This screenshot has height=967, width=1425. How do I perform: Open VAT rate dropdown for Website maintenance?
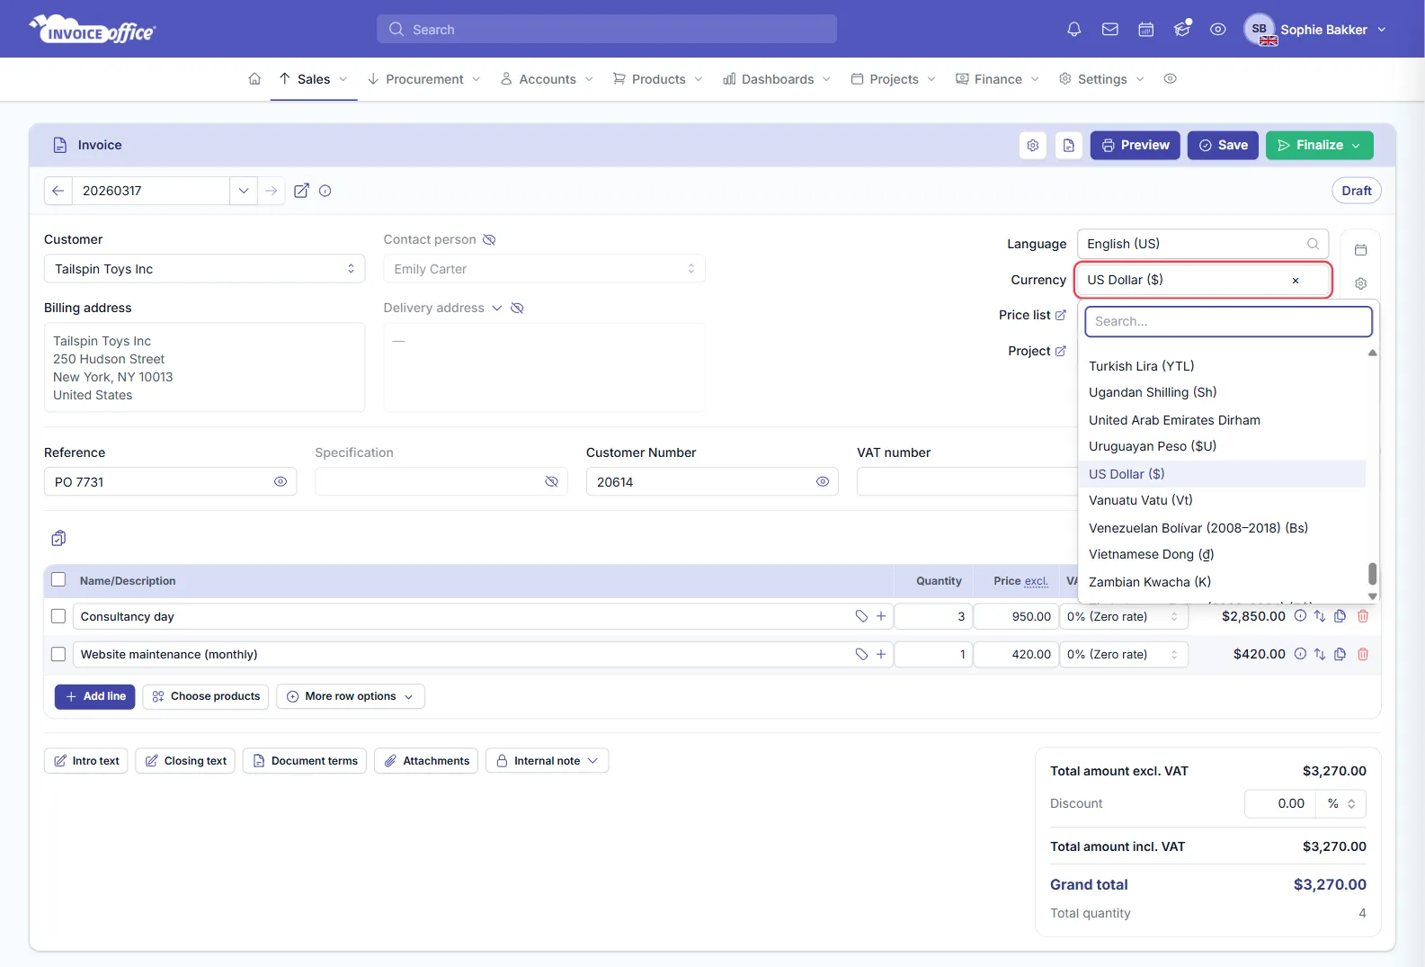click(1123, 654)
